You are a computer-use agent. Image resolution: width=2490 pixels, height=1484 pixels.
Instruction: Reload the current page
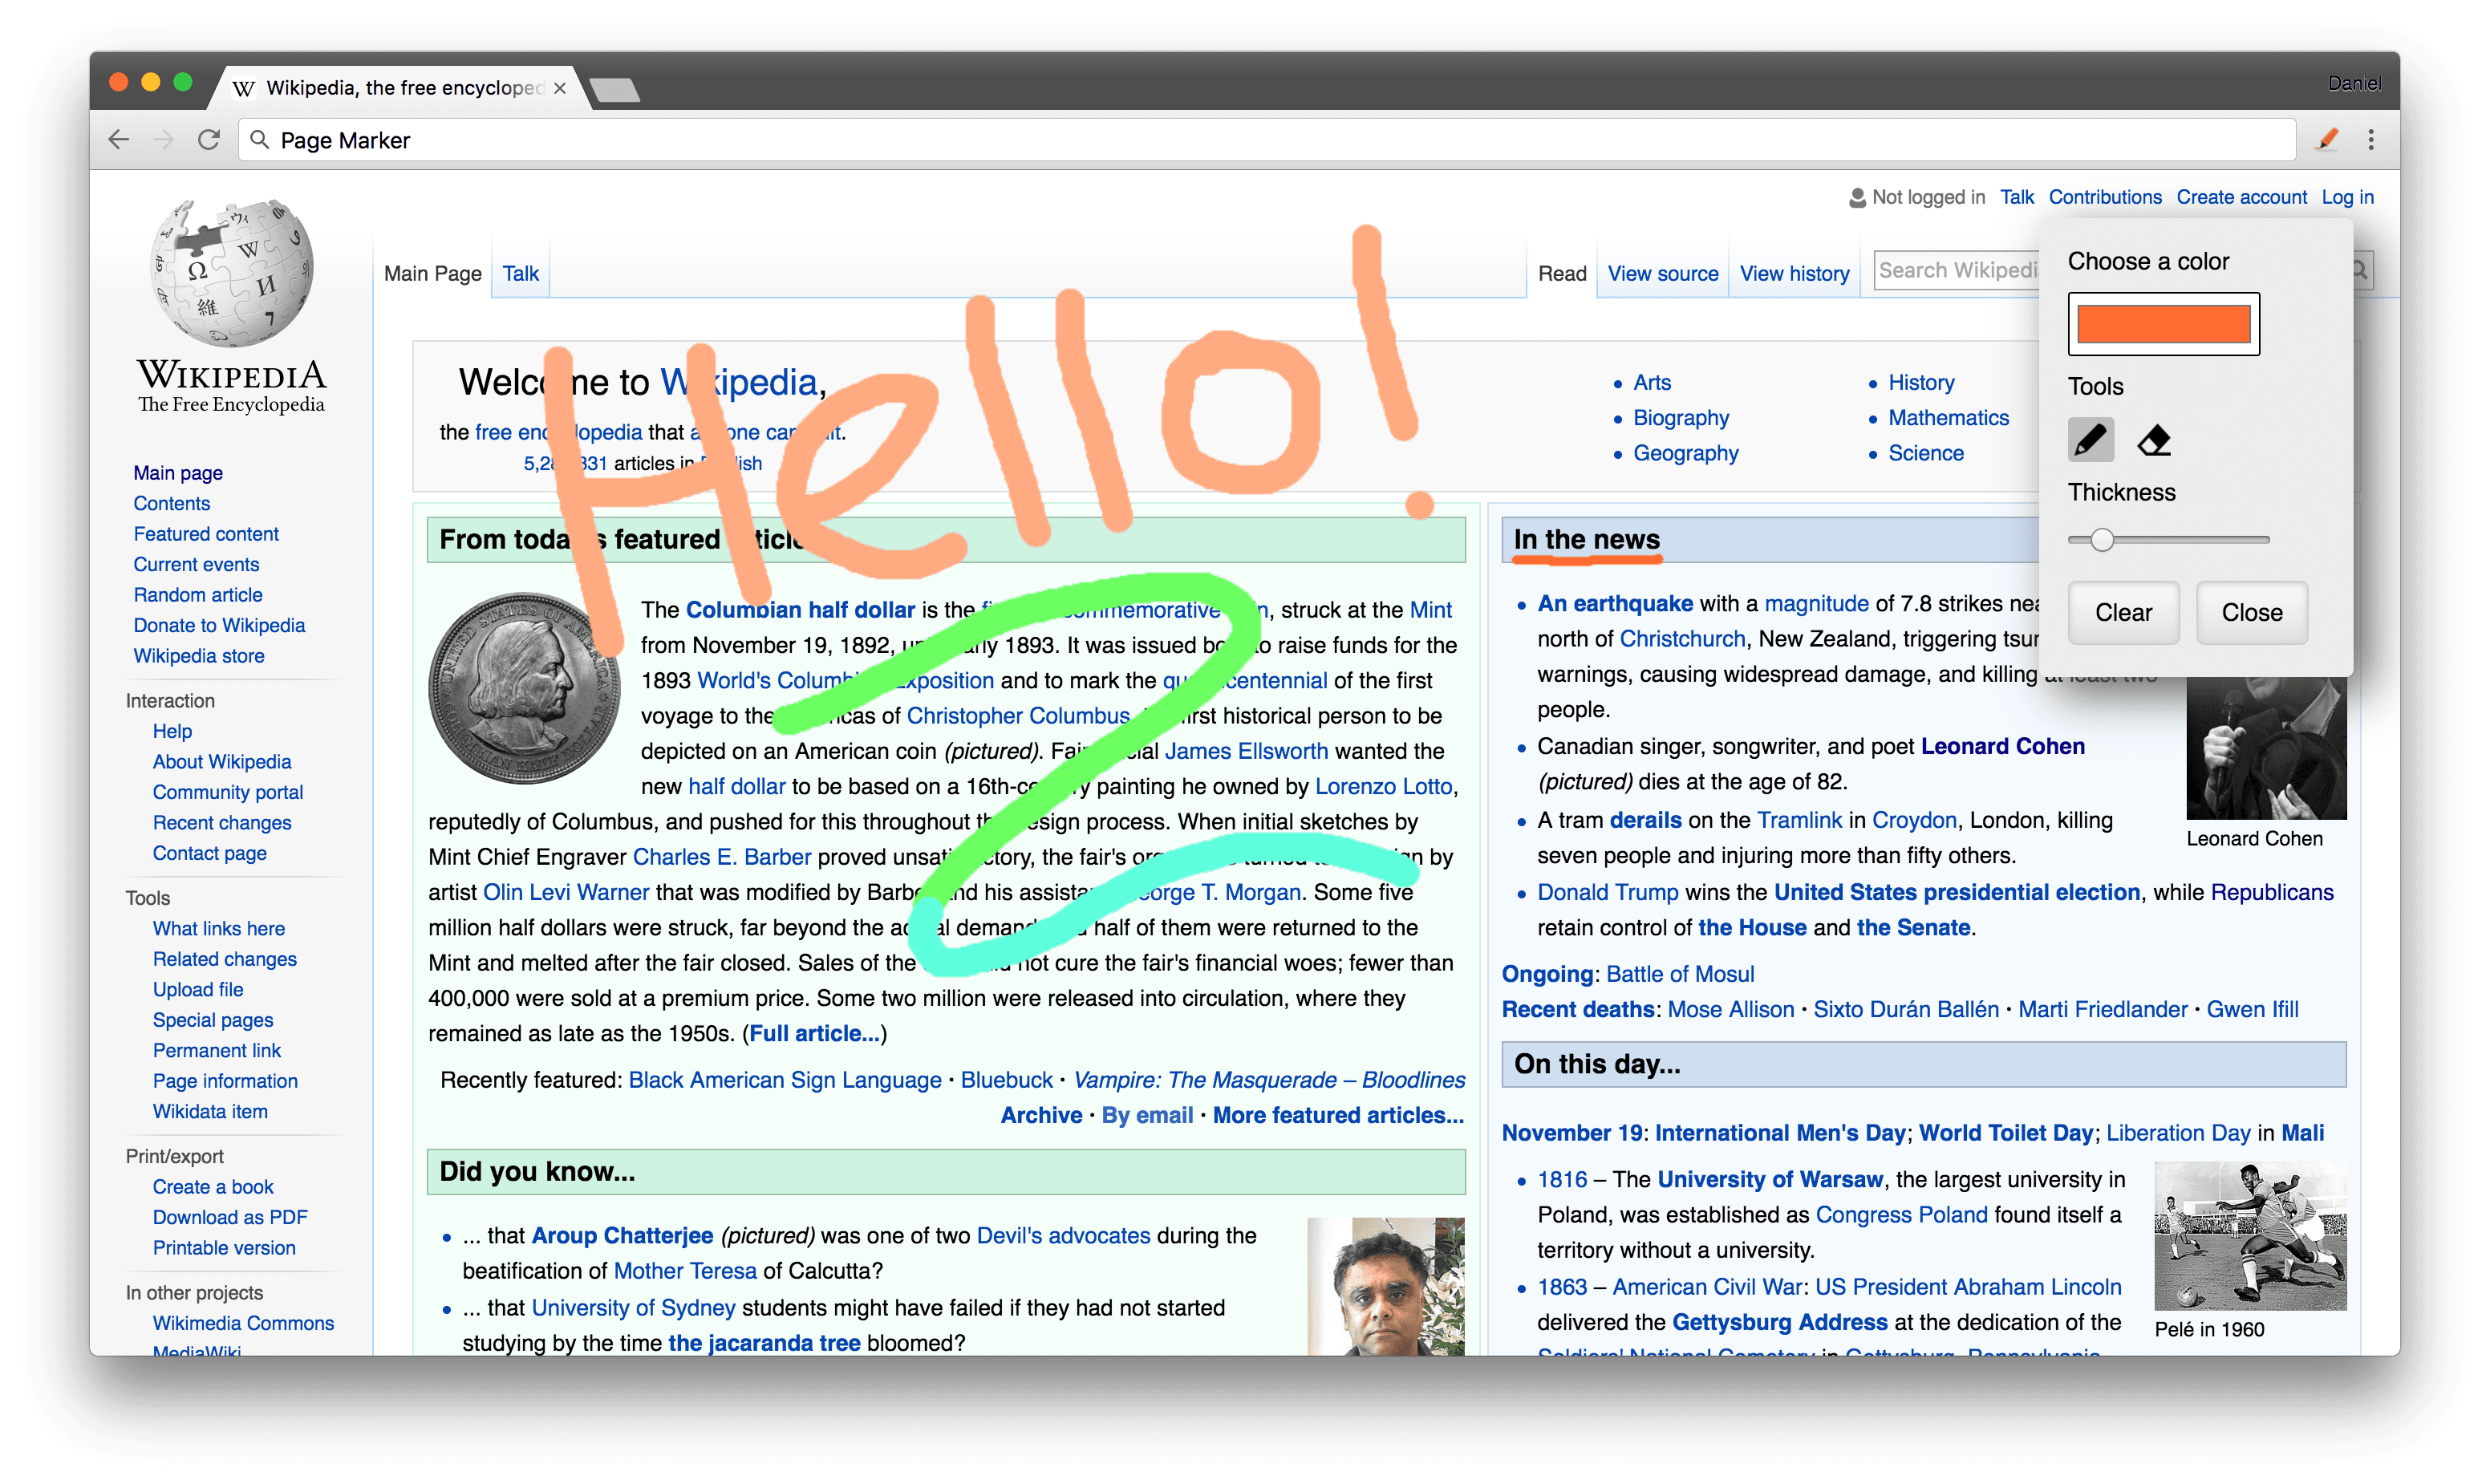[208, 139]
